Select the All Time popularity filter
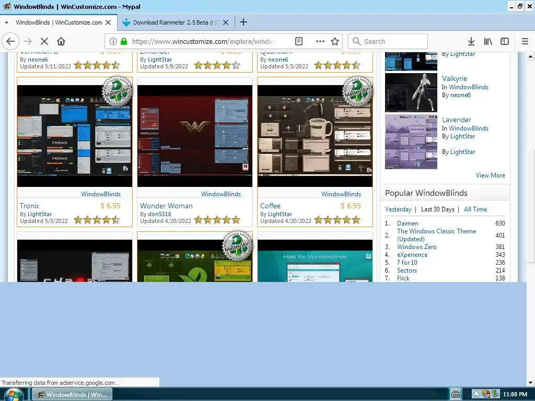This screenshot has height=401, width=535. pyautogui.click(x=475, y=209)
